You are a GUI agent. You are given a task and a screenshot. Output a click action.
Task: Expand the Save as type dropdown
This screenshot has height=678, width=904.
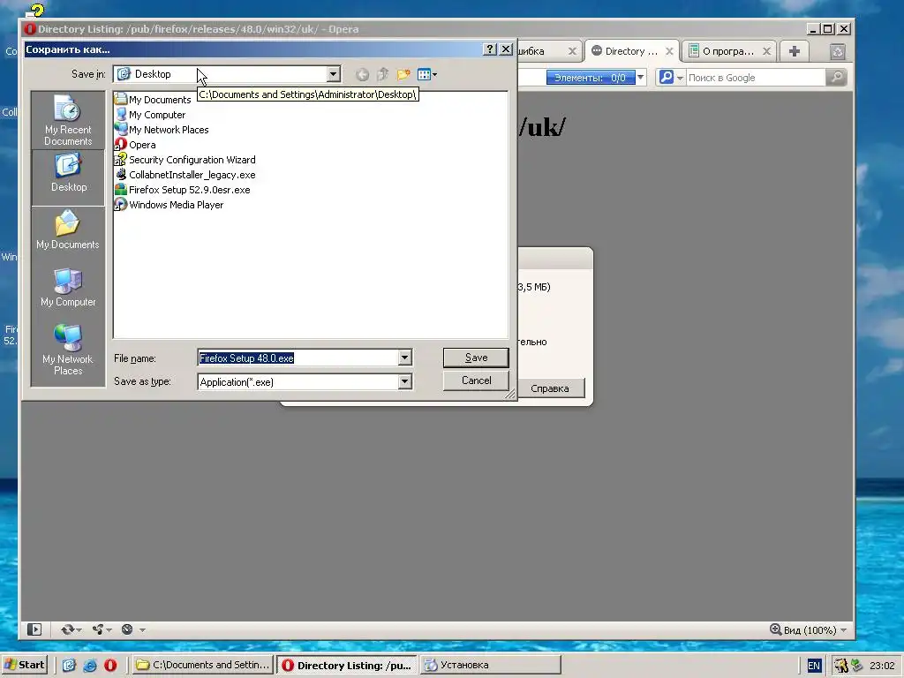click(404, 381)
